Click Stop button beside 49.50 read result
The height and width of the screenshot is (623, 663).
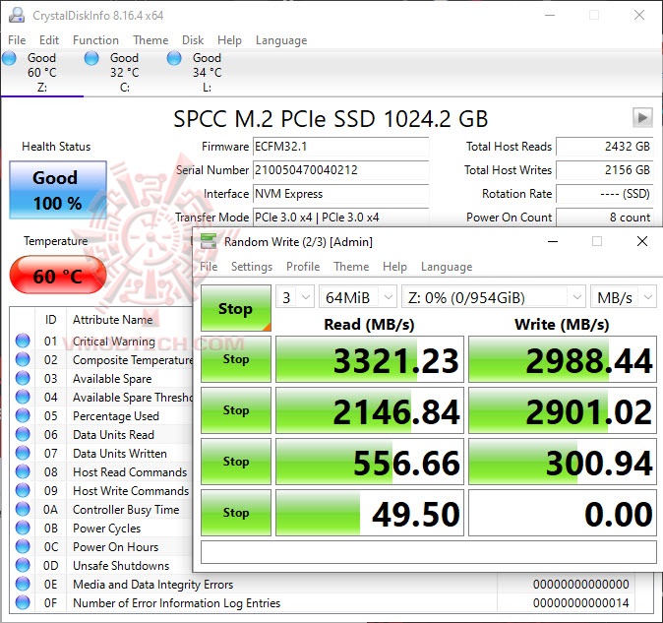click(236, 513)
